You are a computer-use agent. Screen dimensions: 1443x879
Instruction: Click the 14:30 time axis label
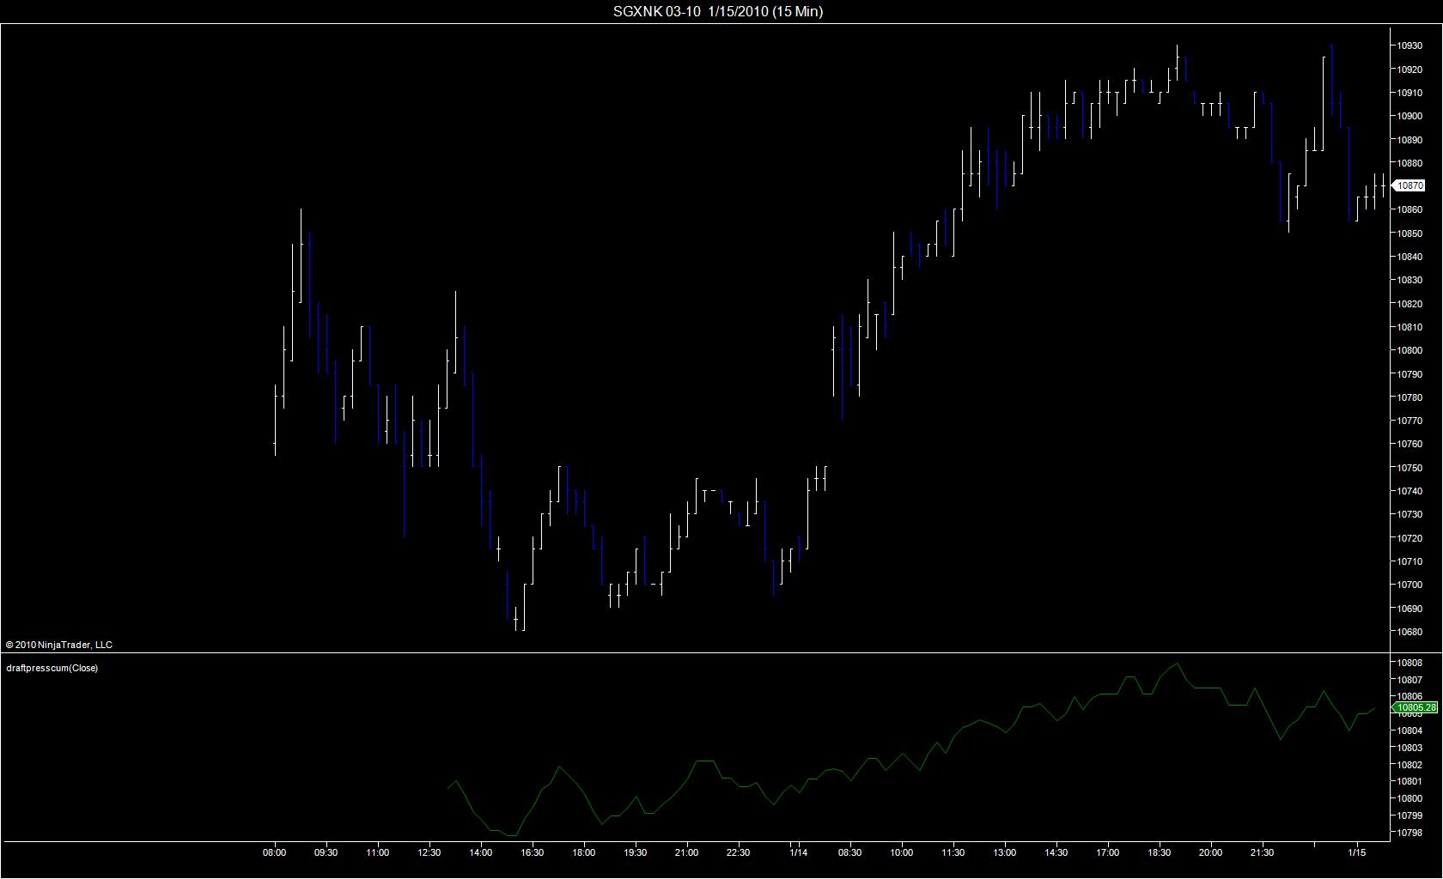tap(1056, 852)
